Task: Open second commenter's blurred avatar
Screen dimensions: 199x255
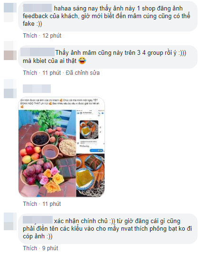Action: click(10, 51)
